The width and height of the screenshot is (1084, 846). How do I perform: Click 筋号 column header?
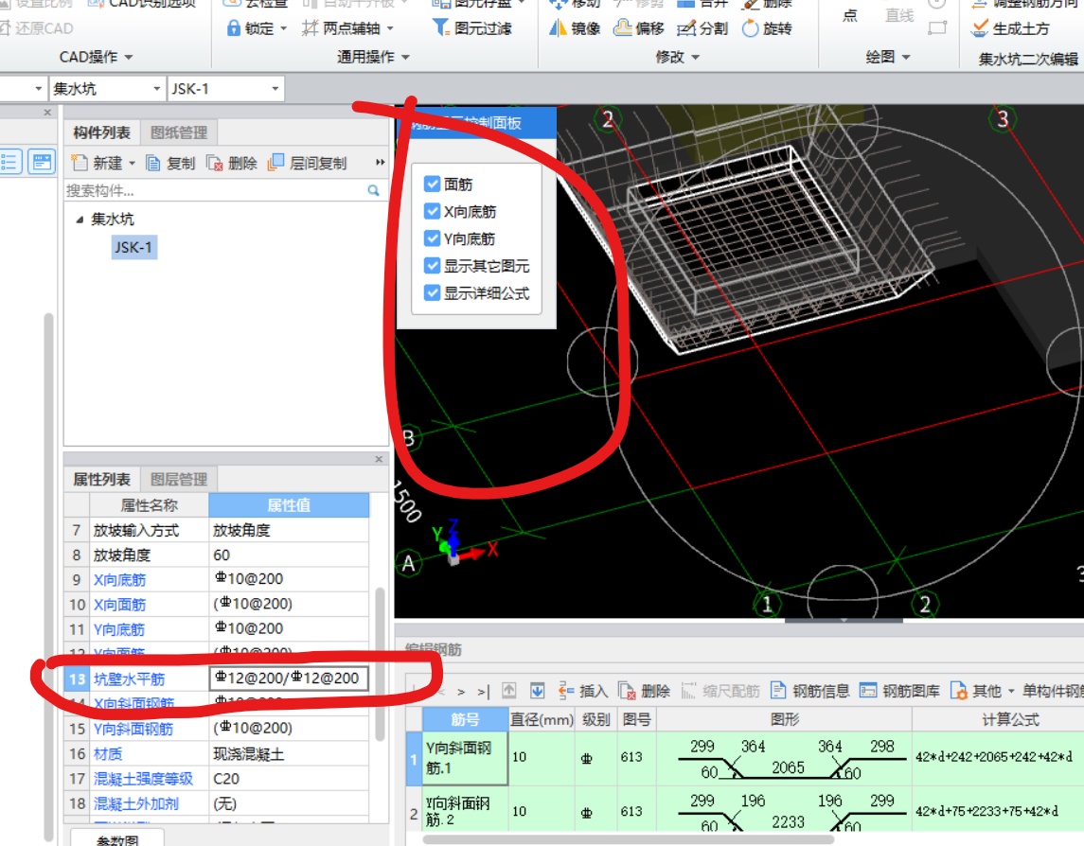[465, 719]
